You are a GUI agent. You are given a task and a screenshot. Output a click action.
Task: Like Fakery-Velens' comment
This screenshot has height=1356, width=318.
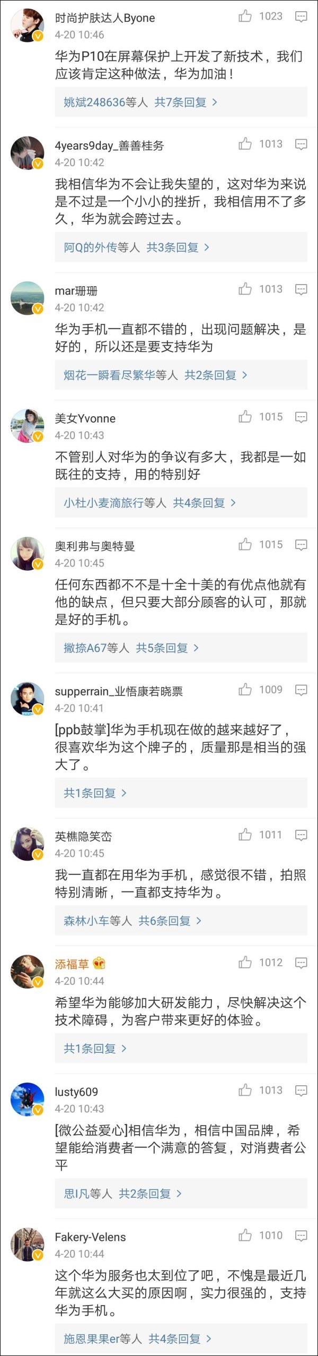point(245,1236)
